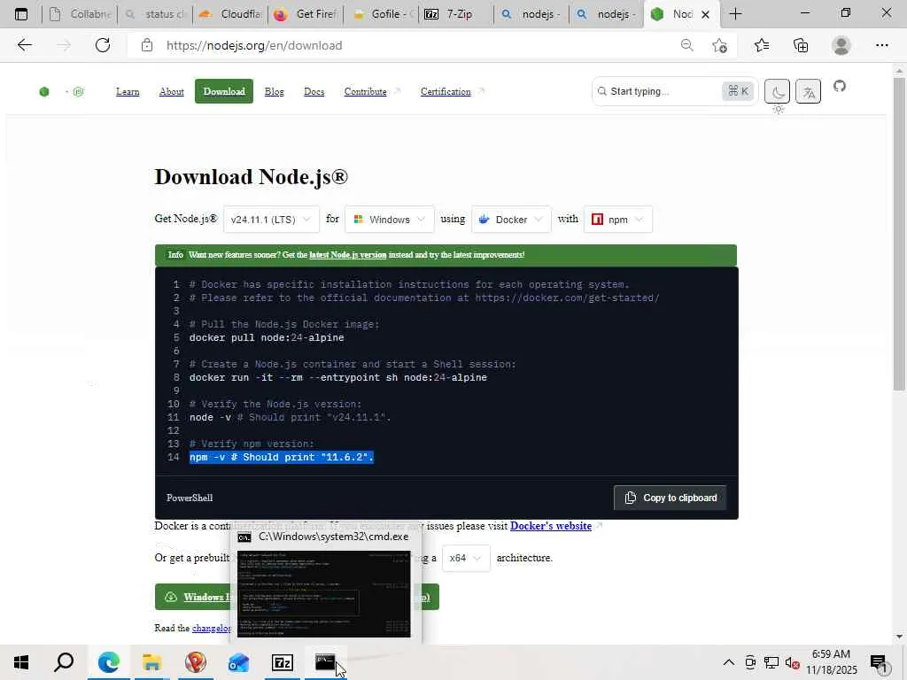
Task: Switch to the Gofile browser tab
Action: coord(381,14)
